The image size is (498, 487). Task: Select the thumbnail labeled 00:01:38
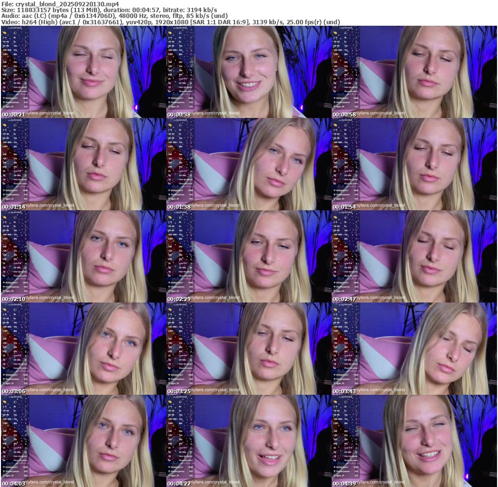tap(249, 164)
